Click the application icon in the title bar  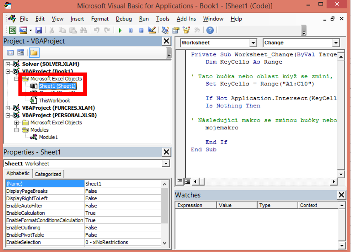point(8,6)
